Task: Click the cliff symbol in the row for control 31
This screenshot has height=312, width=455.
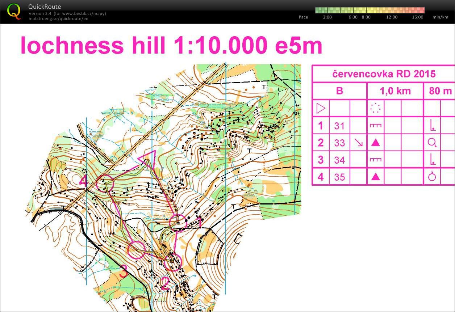Action: pyautogui.click(x=376, y=126)
